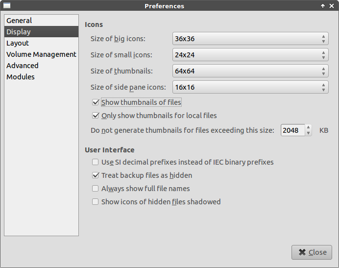The height and width of the screenshot is (268, 339).
Task: Open the thumbnails size dropdown
Action: click(250, 71)
